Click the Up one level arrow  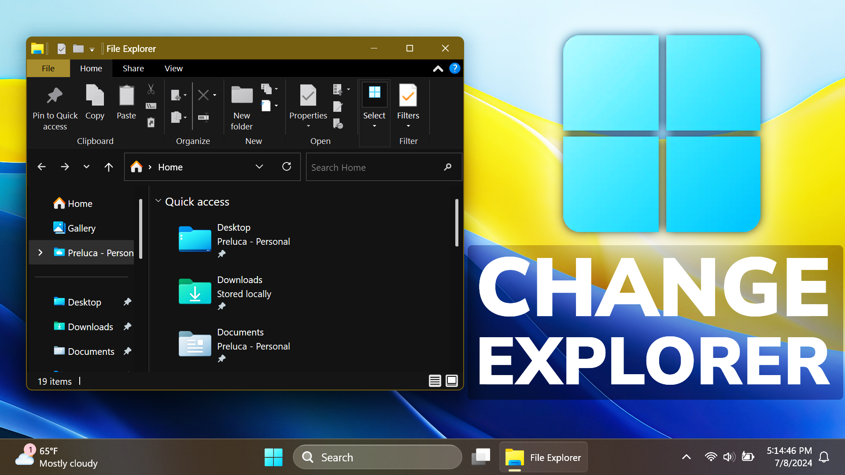tap(109, 167)
